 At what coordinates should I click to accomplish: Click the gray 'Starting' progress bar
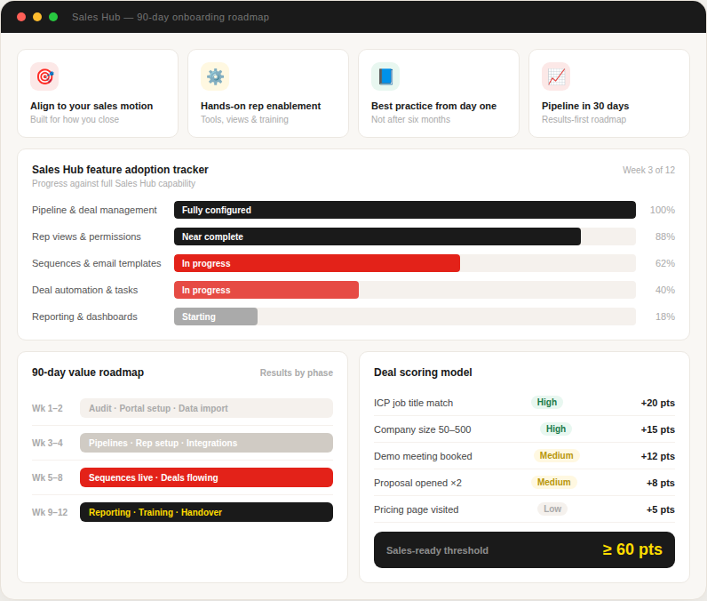click(x=216, y=317)
